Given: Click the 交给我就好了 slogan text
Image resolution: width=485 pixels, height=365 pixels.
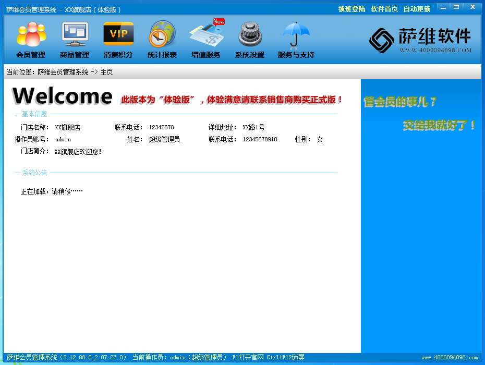Looking at the screenshot, I should pos(439,125).
